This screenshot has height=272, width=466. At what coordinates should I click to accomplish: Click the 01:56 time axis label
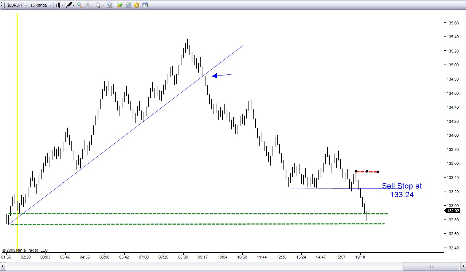tap(6, 257)
